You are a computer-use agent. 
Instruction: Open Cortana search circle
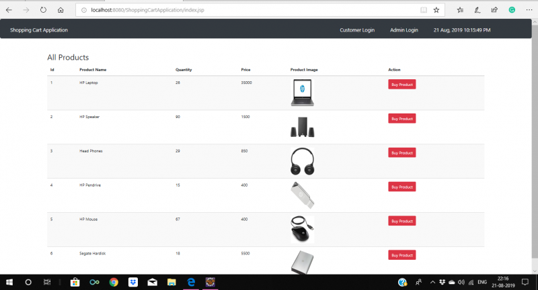tap(28, 282)
